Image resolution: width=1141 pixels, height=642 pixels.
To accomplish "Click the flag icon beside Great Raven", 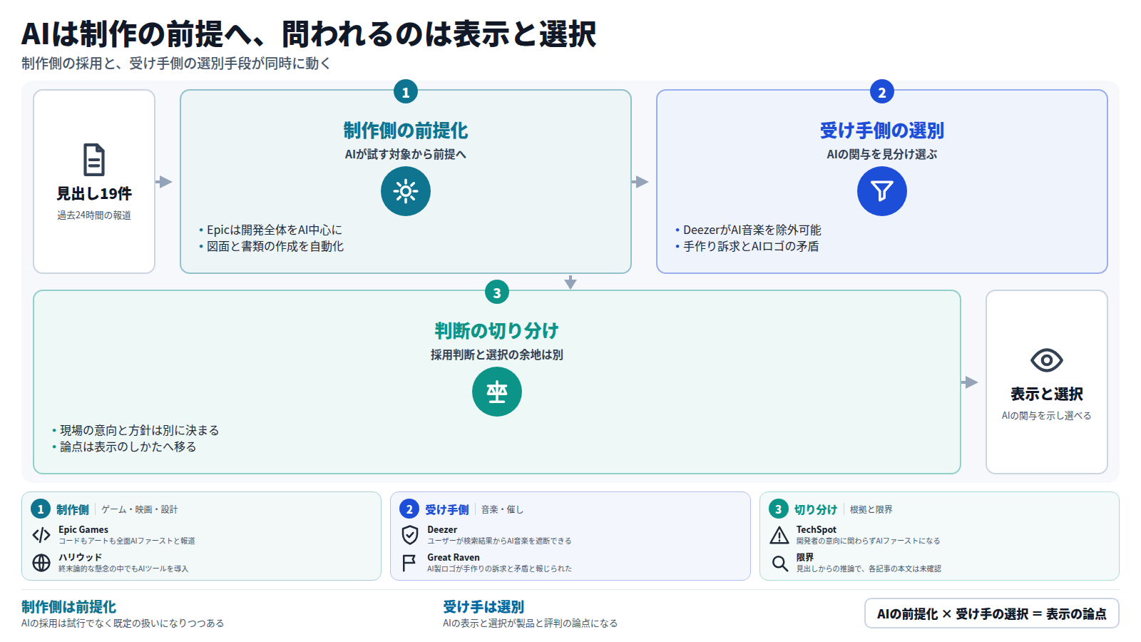I will pos(409,563).
